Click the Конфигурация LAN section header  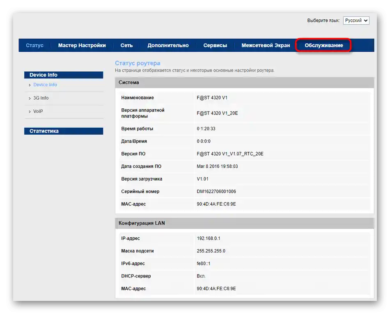coord(245,223)
